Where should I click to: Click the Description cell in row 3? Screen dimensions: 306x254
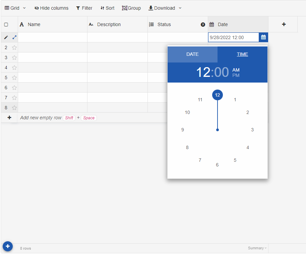(x=117, y=57)
